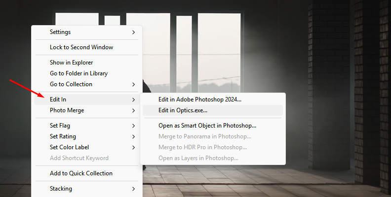Viewport: 391px width, 197px height.
Task: Open the Stacking submenu
Action: pyautogui.click(x=86, y=189)
